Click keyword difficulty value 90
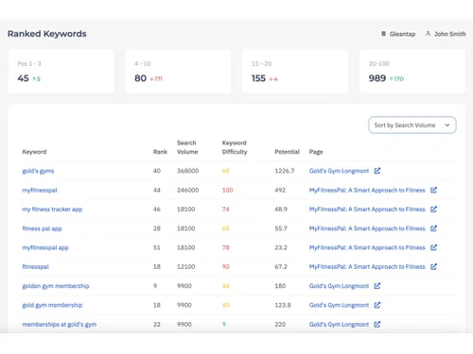 point(226,267)
